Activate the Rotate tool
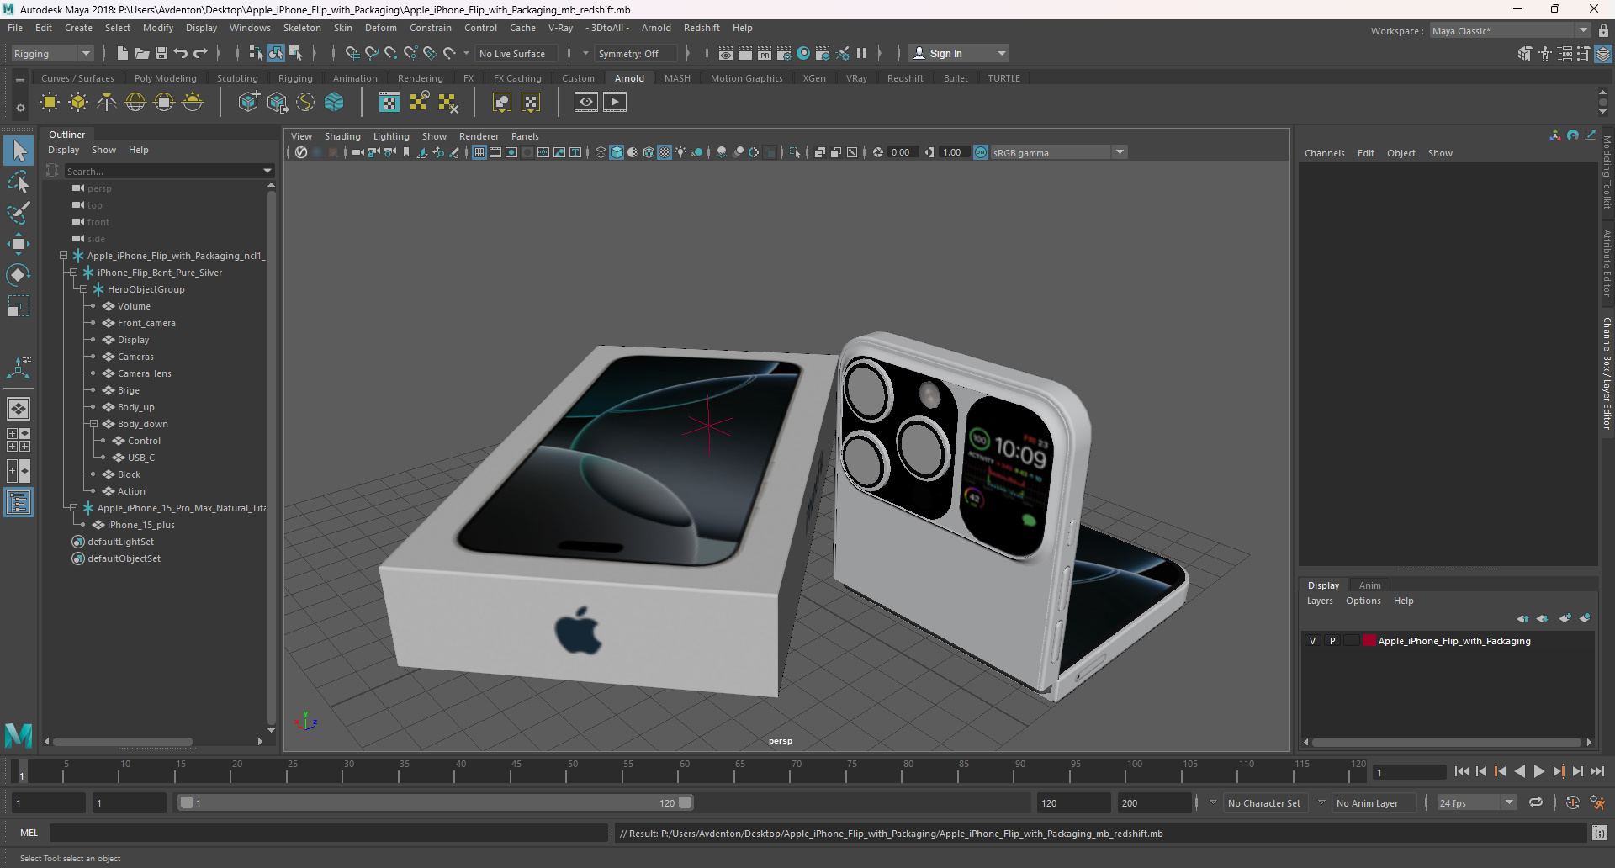1615x868 pixels. tap(19, 275)
